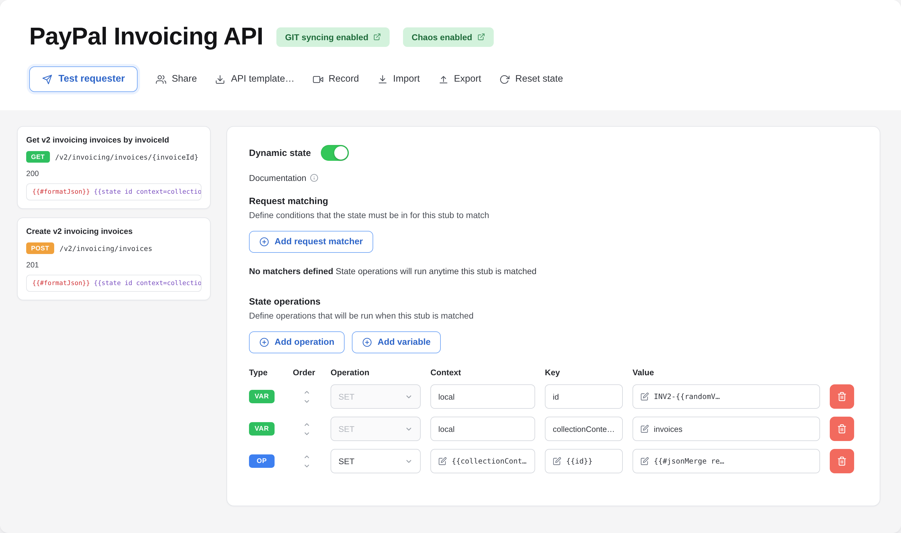
Task: Click the blue OP type badge
Action: coord(262,461)
